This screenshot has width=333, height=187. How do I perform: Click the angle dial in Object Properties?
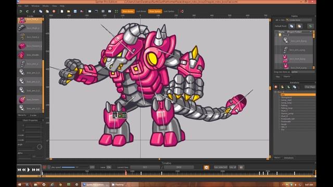[40, 146]
